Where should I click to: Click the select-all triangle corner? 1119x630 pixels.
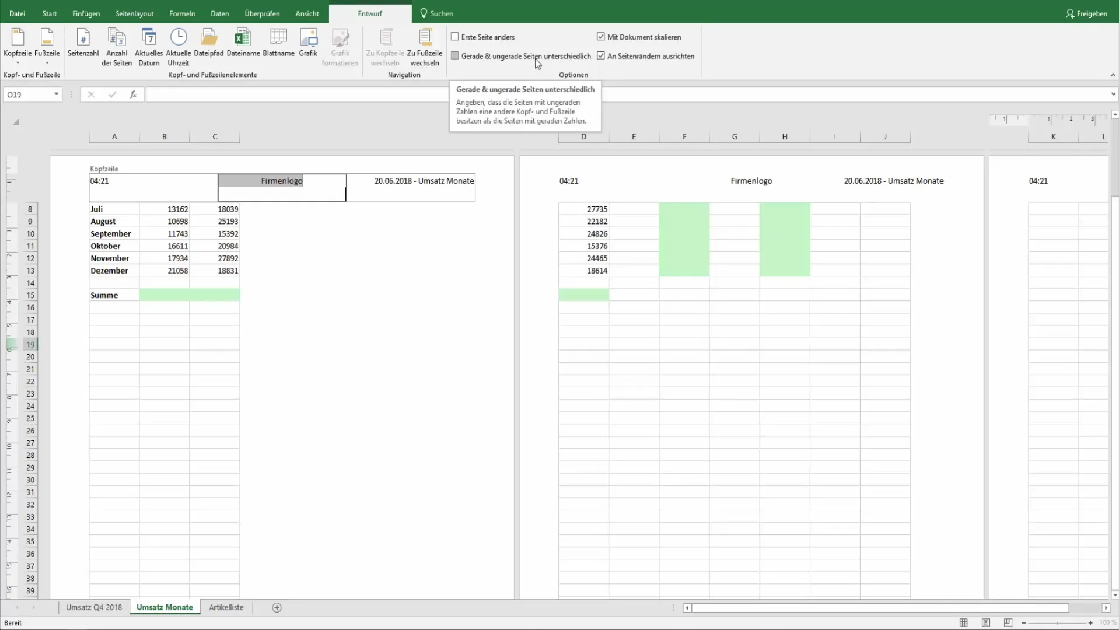pos(16,122)
